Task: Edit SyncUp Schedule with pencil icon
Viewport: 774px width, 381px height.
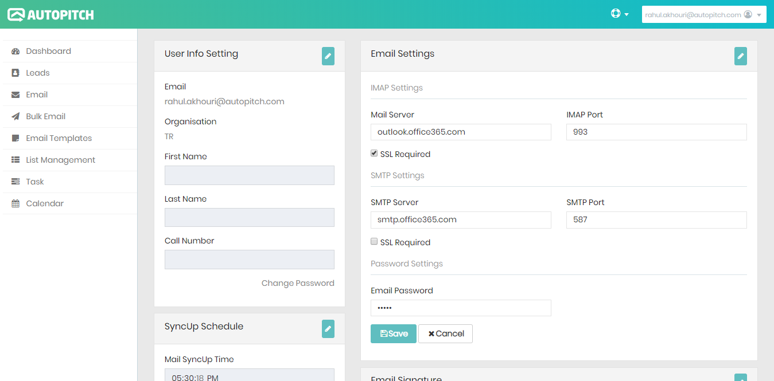Action: coord(328,329)
